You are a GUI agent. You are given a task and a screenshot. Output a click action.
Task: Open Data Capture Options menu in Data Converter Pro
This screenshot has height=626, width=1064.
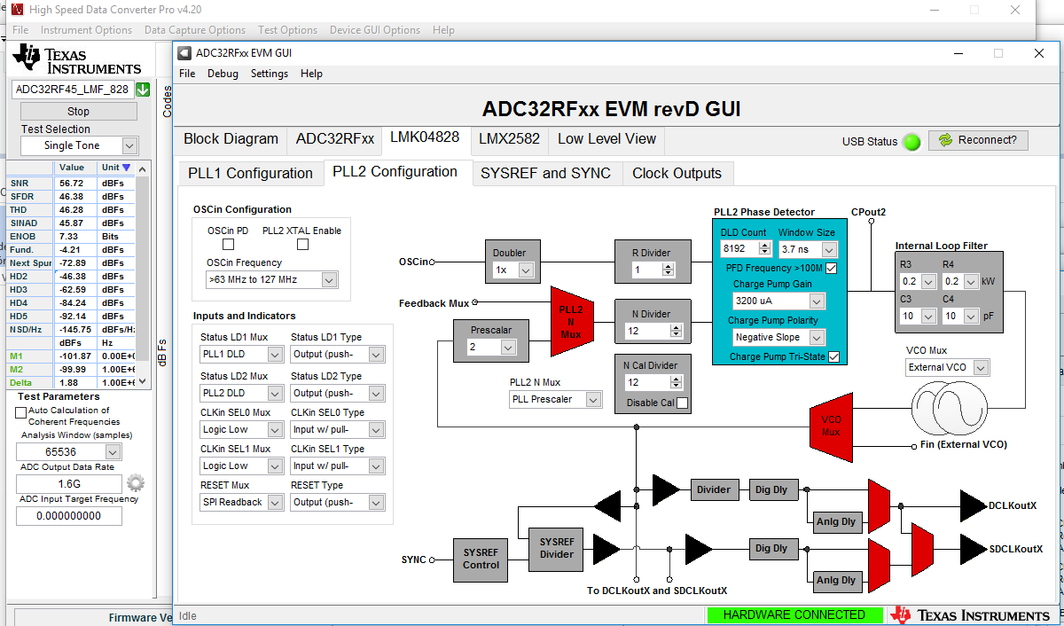tap(195, 30)
